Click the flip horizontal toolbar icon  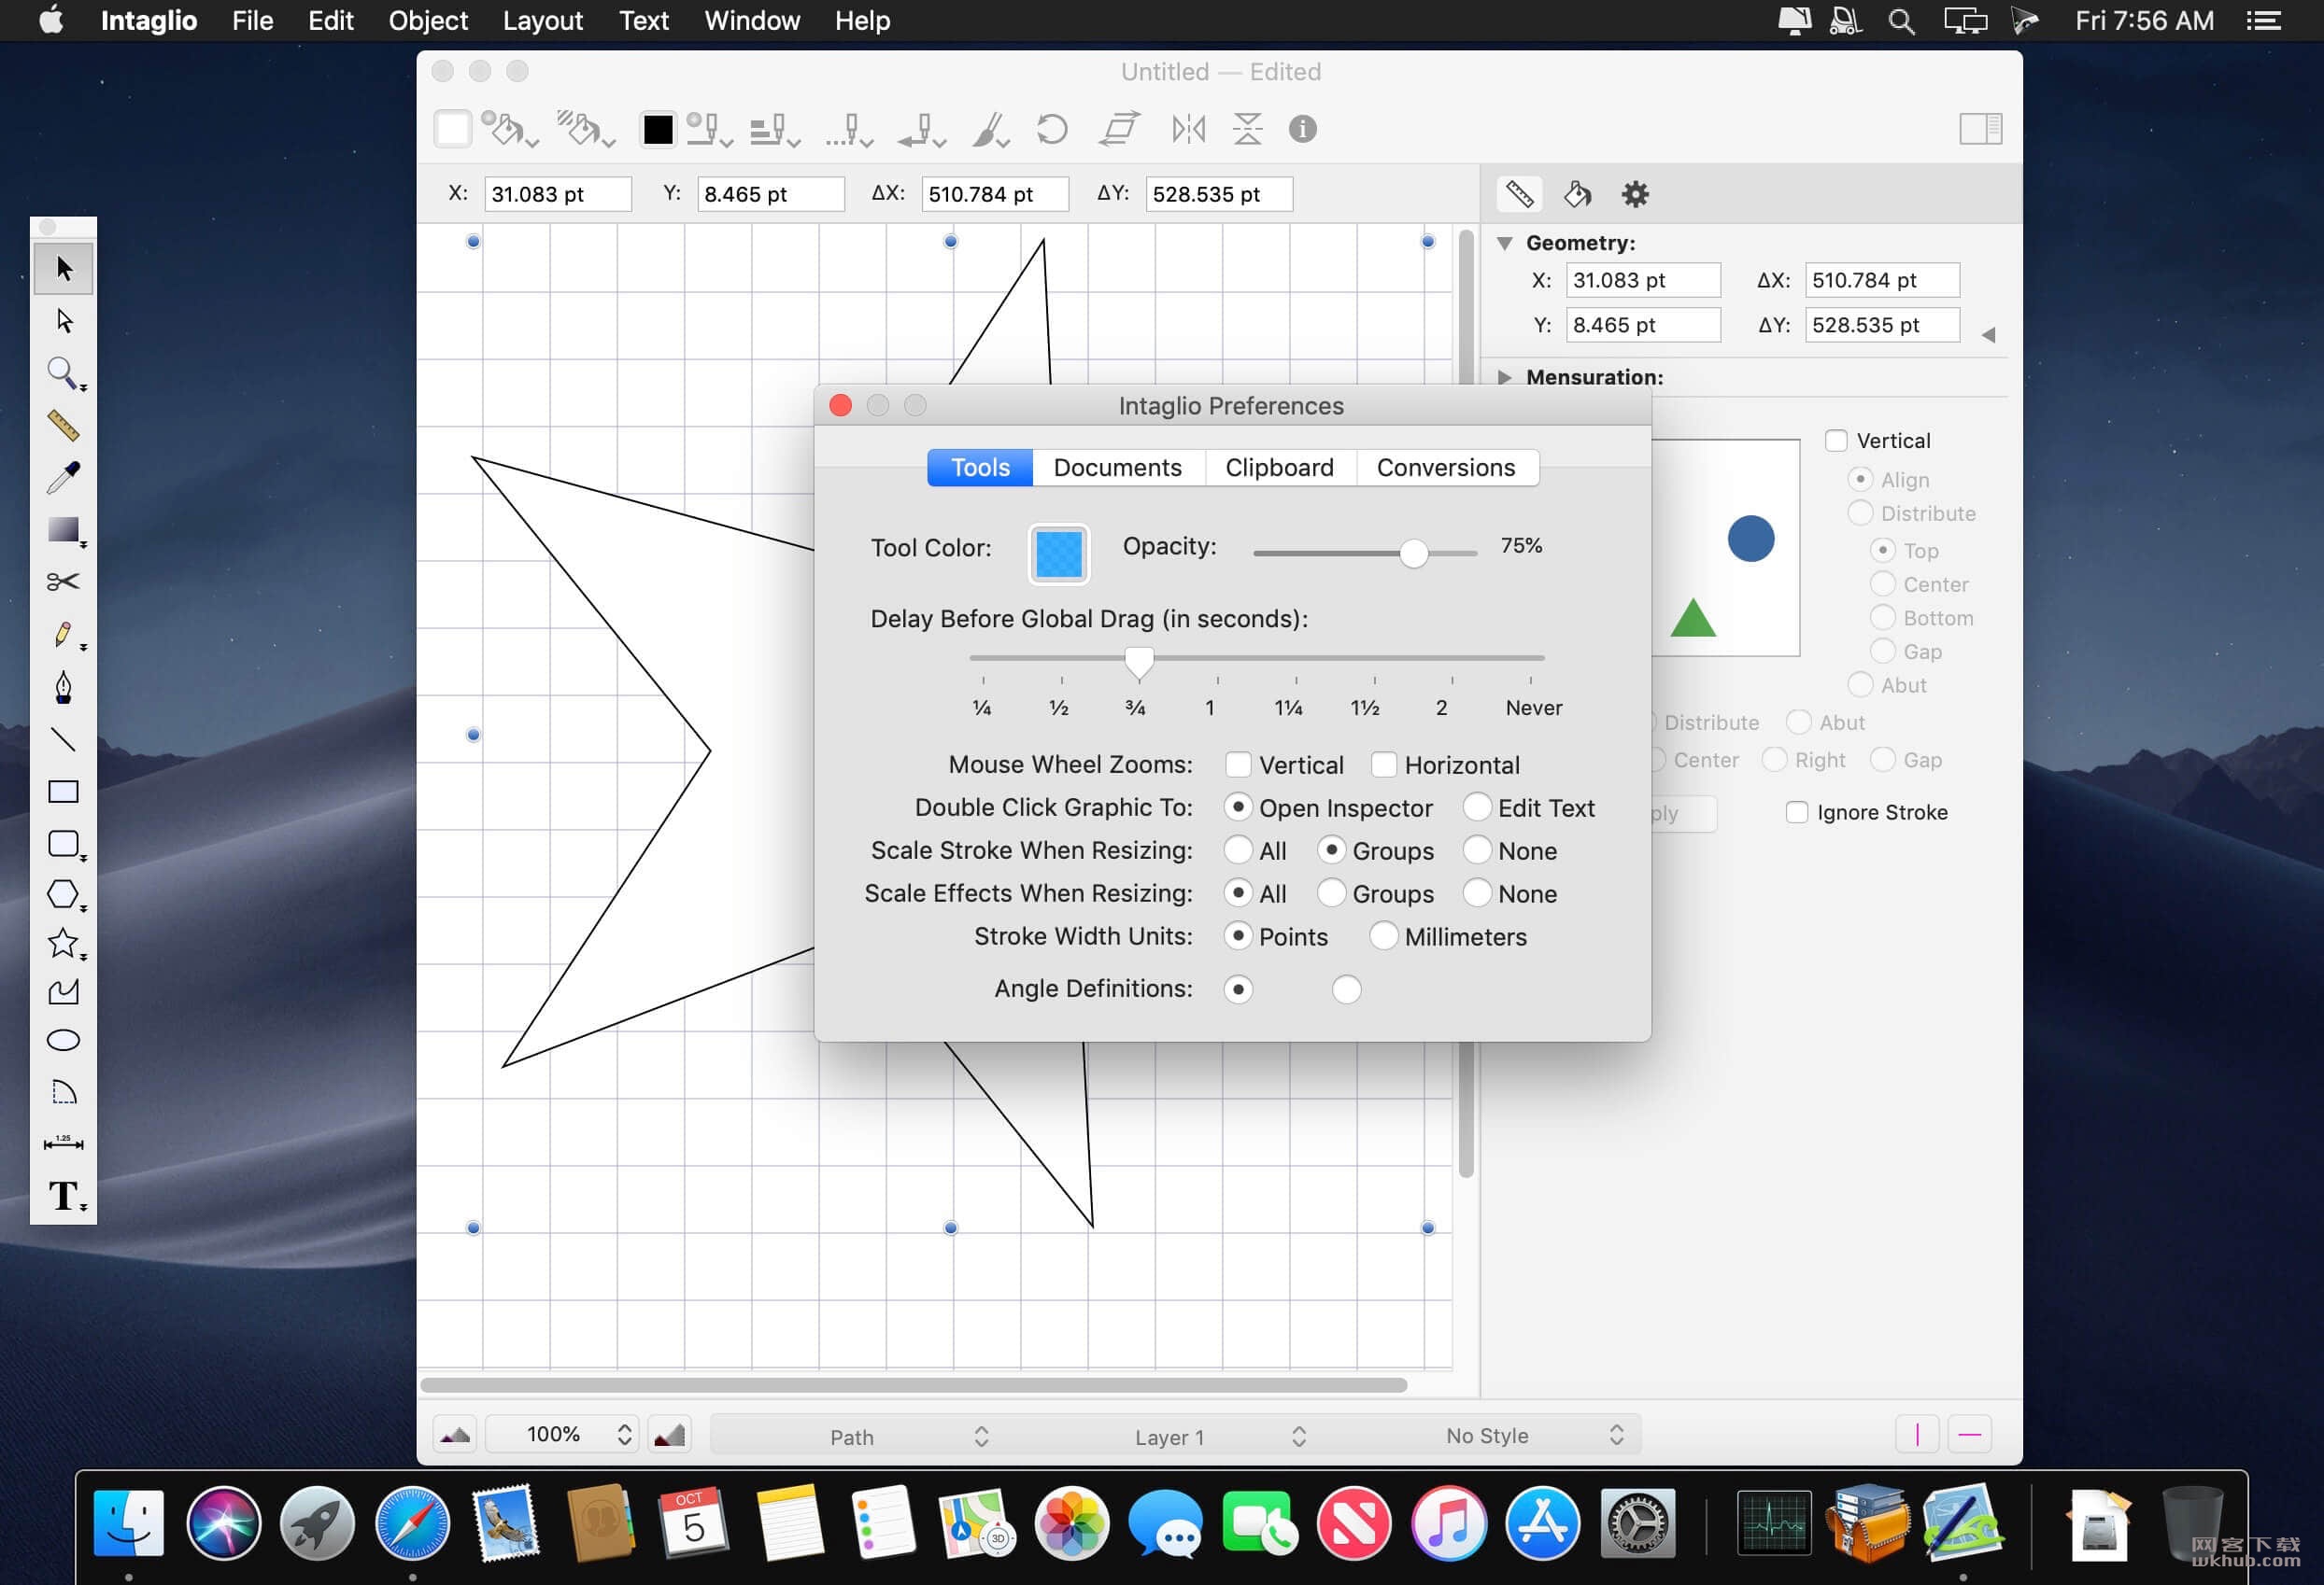tap(1188, 129)
